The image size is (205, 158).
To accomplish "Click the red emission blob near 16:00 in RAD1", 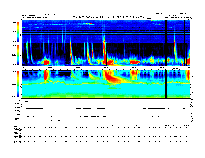I will click(135, 62).
